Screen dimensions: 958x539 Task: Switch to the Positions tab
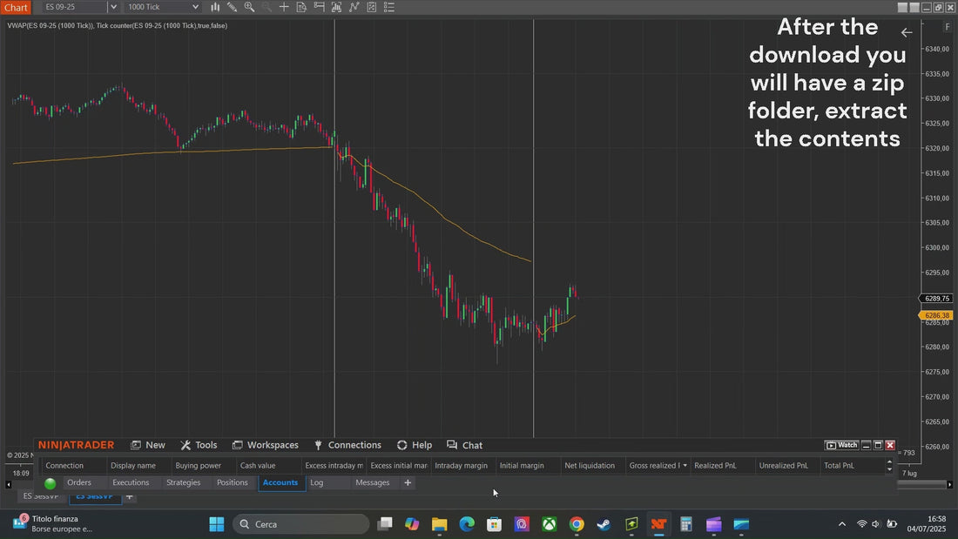pos(233,482)
